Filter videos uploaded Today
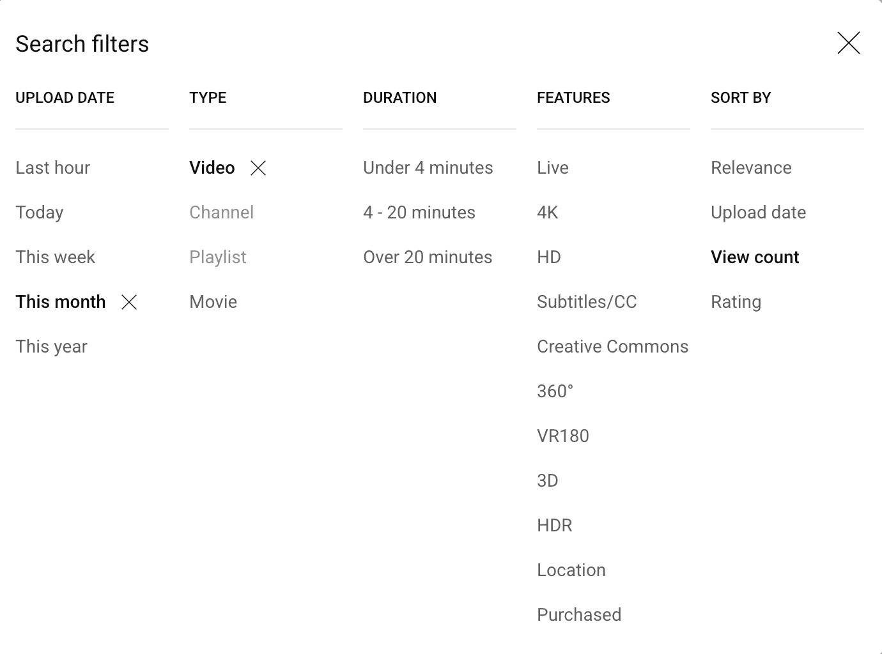 (x=39, y=213)
